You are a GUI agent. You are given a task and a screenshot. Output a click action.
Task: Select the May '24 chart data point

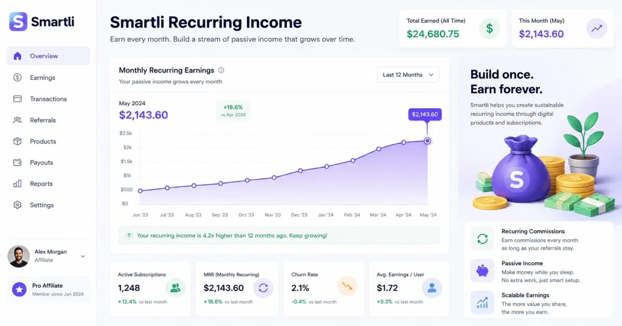pyautogui.click(x=427, y=141)
